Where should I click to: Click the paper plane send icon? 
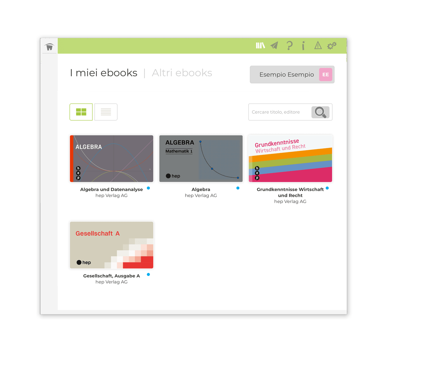coord(274,46)
